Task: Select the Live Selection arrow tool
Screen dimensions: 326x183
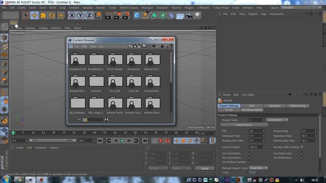Action: (25, 15)
